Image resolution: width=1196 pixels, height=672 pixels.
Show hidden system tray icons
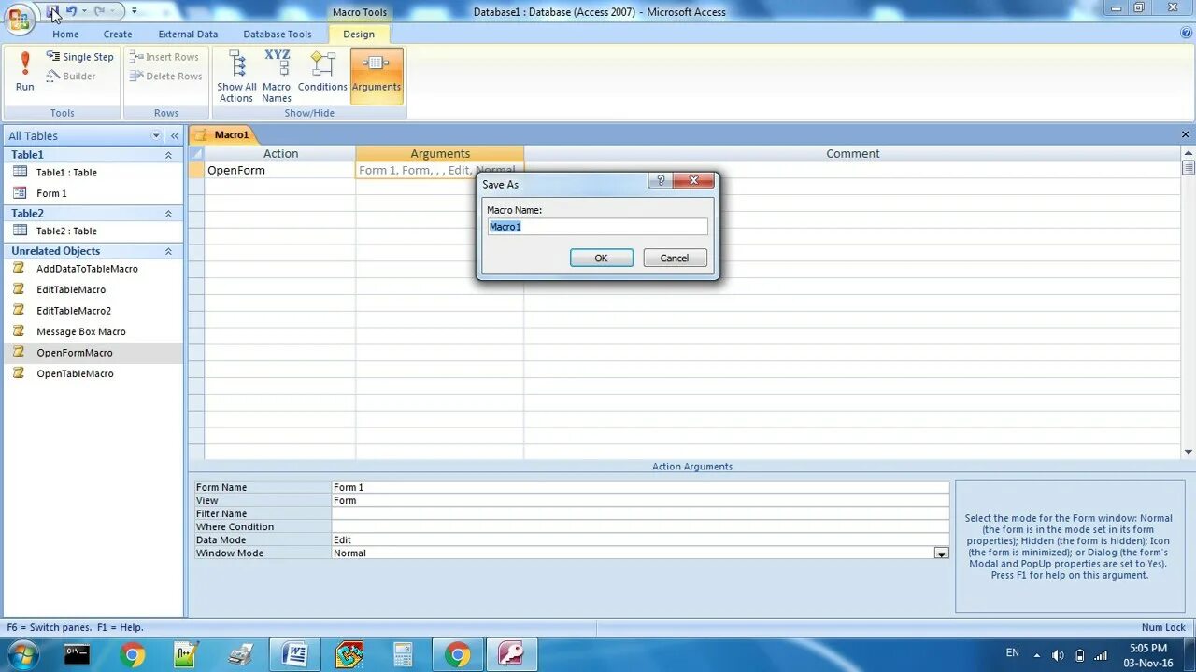tap(1035, 655)
